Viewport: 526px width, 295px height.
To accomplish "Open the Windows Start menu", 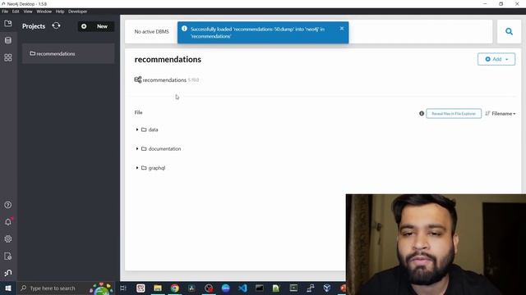I will coord(8,288).
